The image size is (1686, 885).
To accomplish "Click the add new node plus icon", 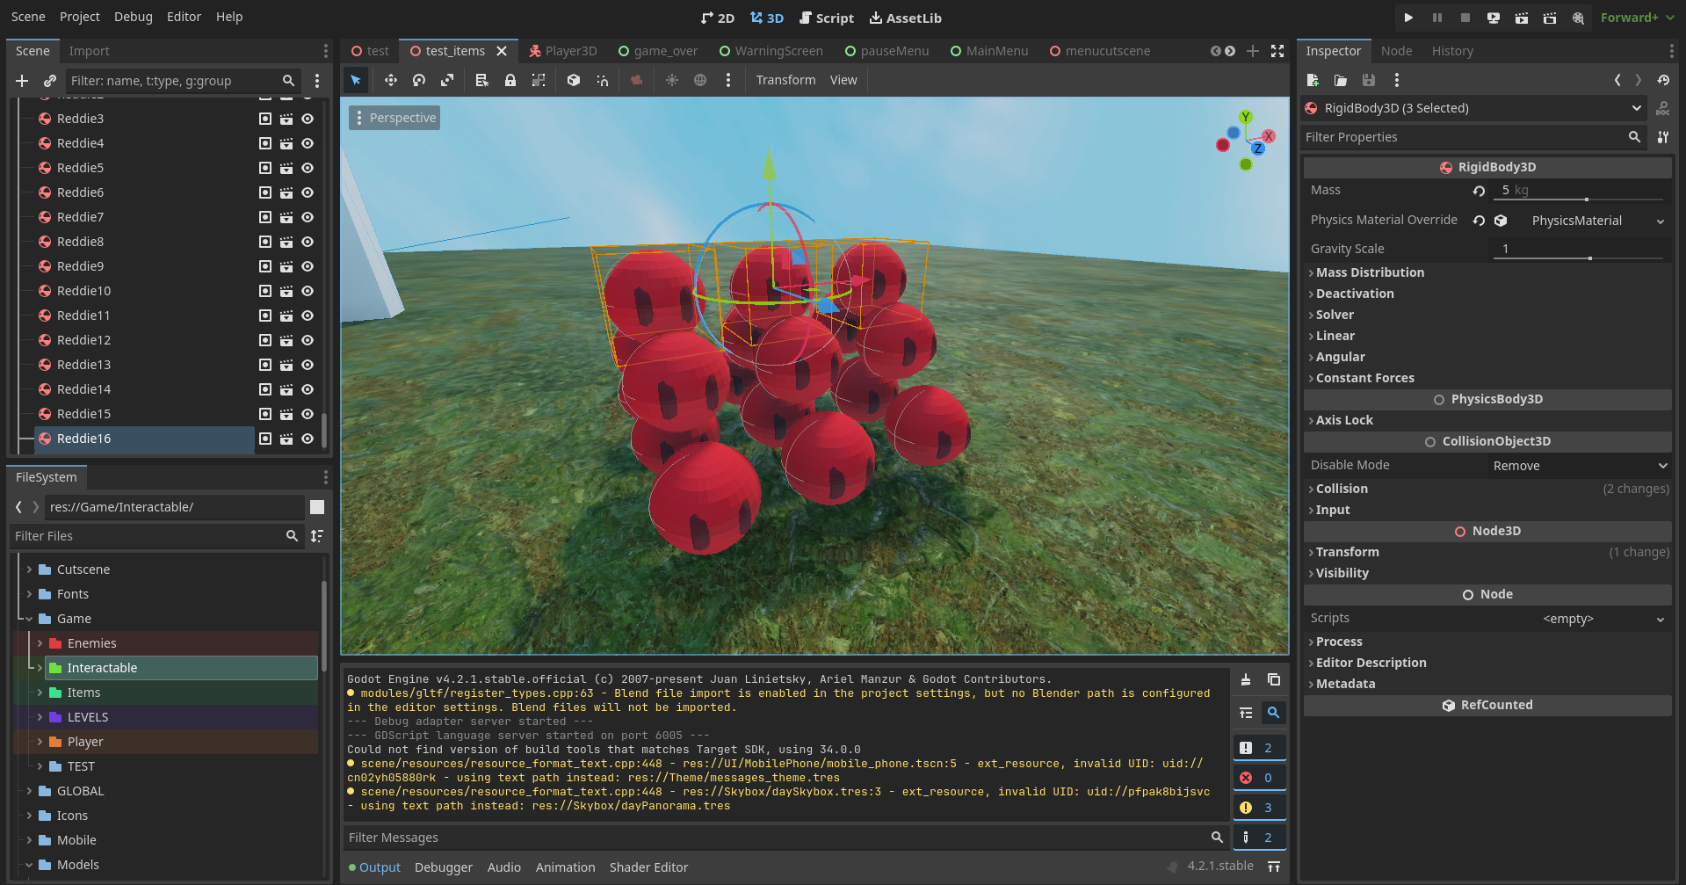I will coord(22,81).
